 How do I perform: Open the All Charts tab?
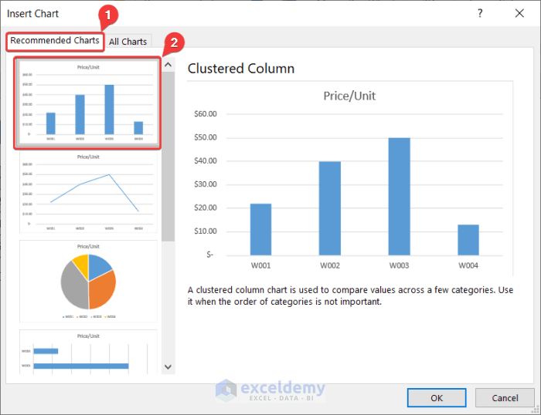[x=128, y=42]
